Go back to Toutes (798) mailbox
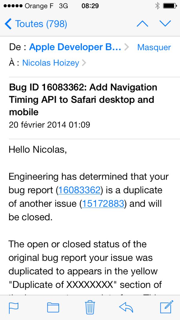Image resolution: width=180 pixels, height=320 pixels. click(x=36, y=24)
